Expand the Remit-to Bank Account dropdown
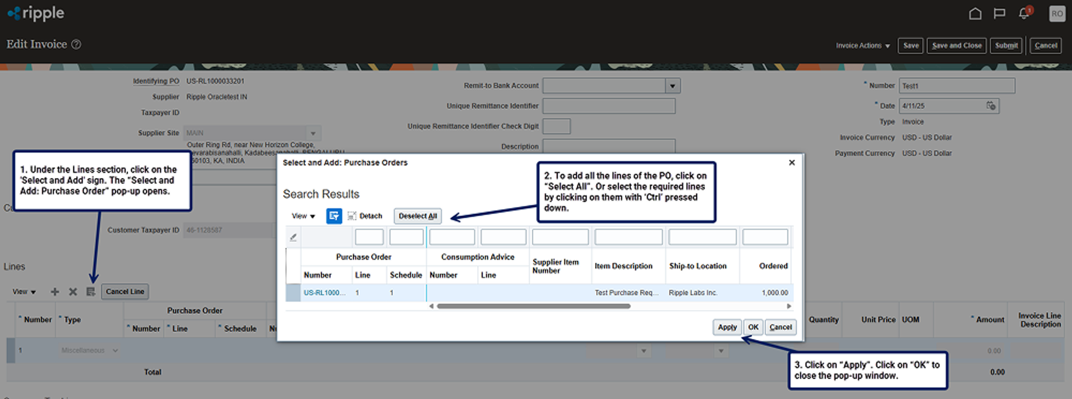 pos(673,85)
